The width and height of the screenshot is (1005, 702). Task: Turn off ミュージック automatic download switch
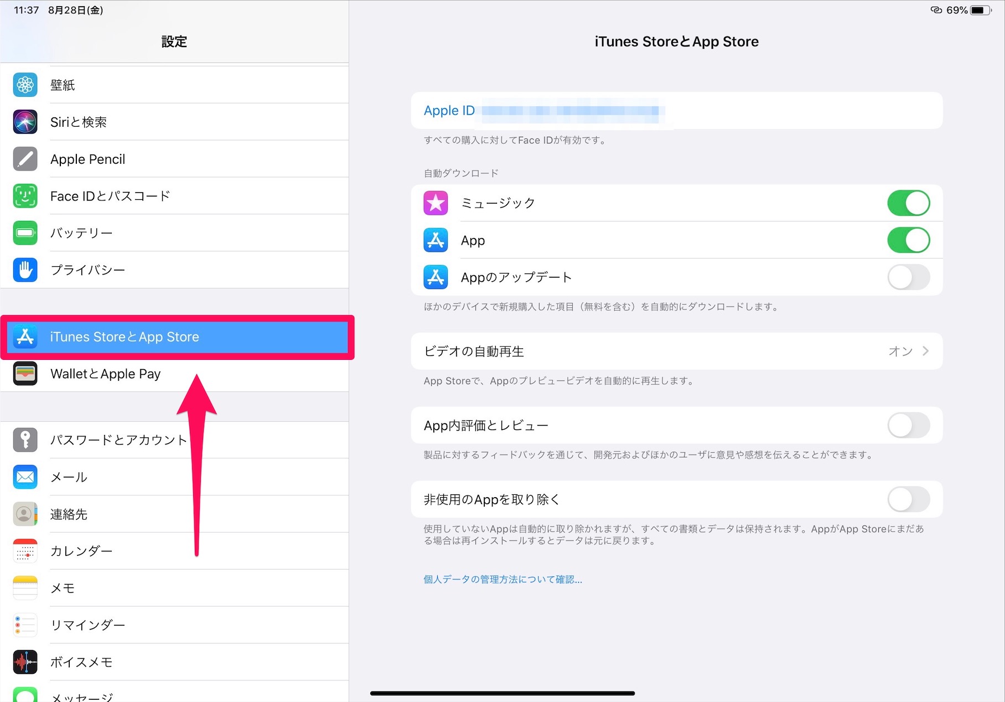coord(909,203)
